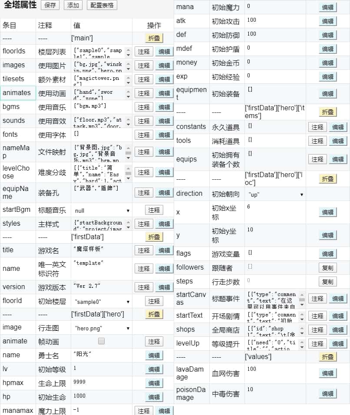The width and height of the screenshot is (350, 415).
Task: Edit the floorIds 楼层列表 row
Action: pos(164,52)
